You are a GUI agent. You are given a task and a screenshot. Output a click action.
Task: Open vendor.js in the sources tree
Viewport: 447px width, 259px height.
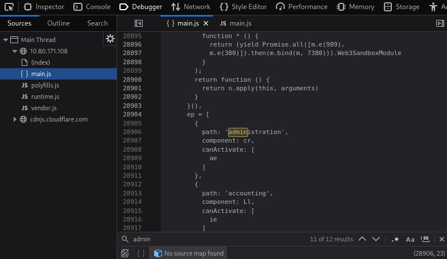pyautogui.click(x=44, y=108)
